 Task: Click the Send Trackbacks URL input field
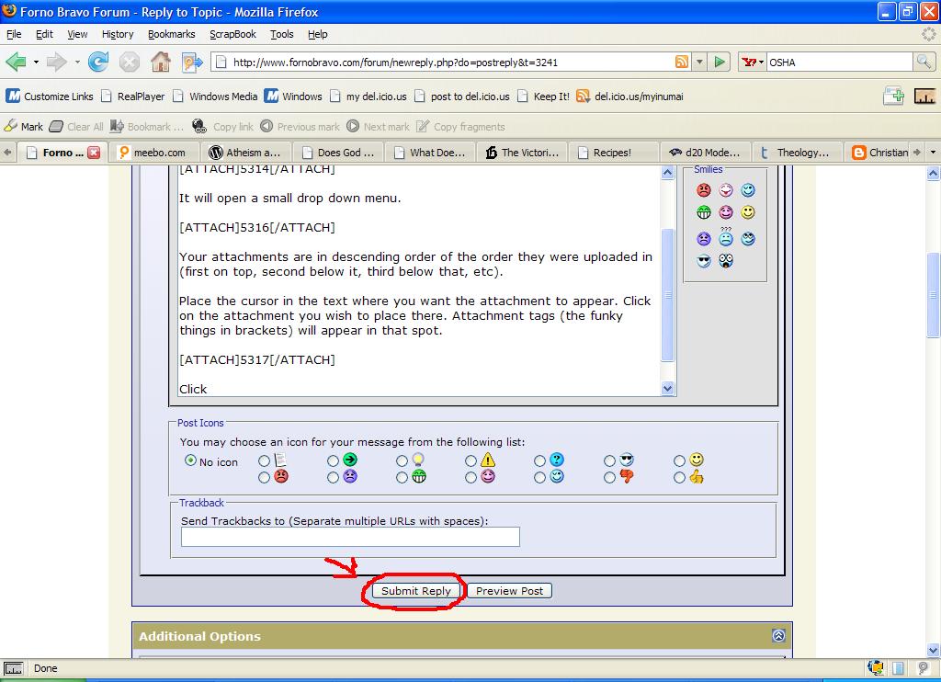(x=350, y=537)
